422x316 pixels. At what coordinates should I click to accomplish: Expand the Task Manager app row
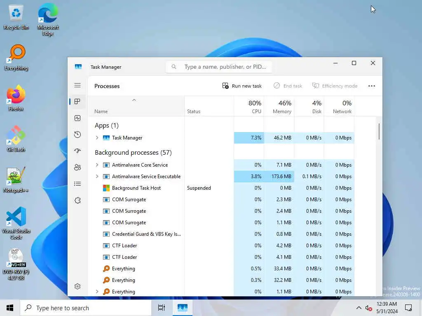pos(97,137)
